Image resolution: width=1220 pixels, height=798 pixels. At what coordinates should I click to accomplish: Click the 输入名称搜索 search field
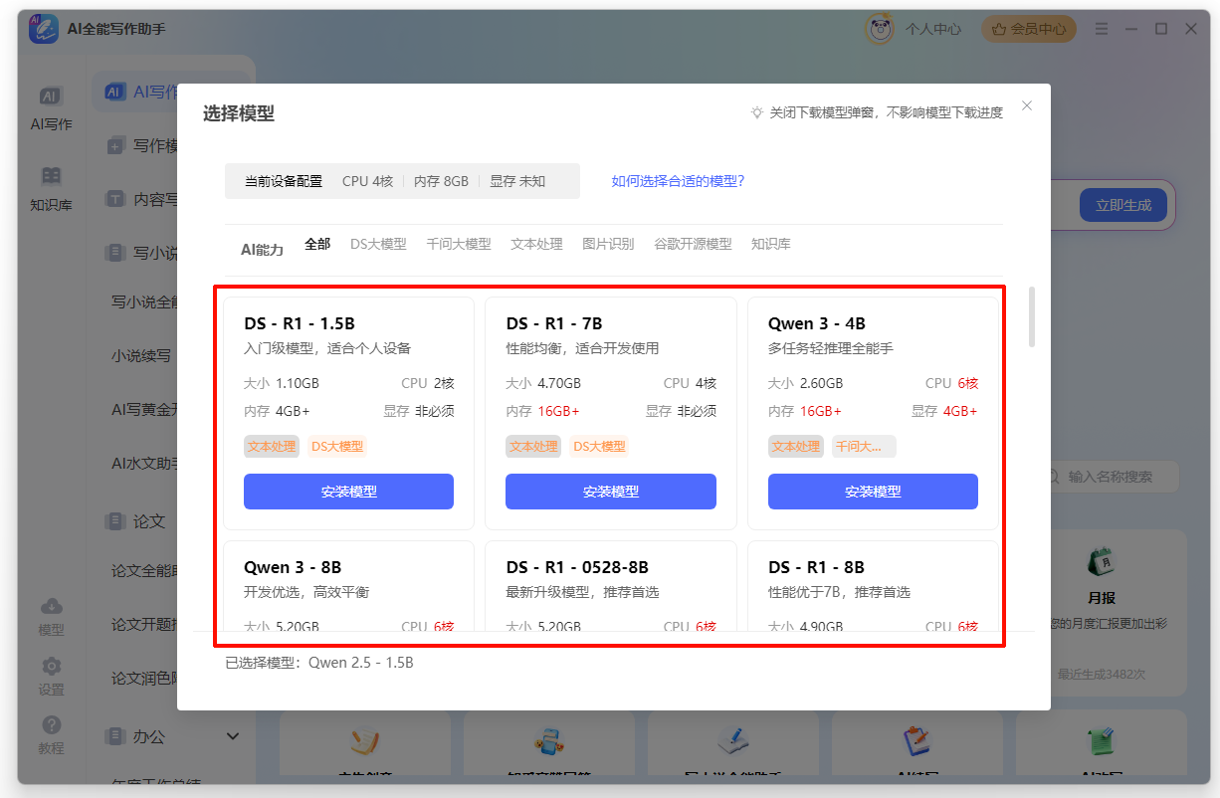(1117, 477)
